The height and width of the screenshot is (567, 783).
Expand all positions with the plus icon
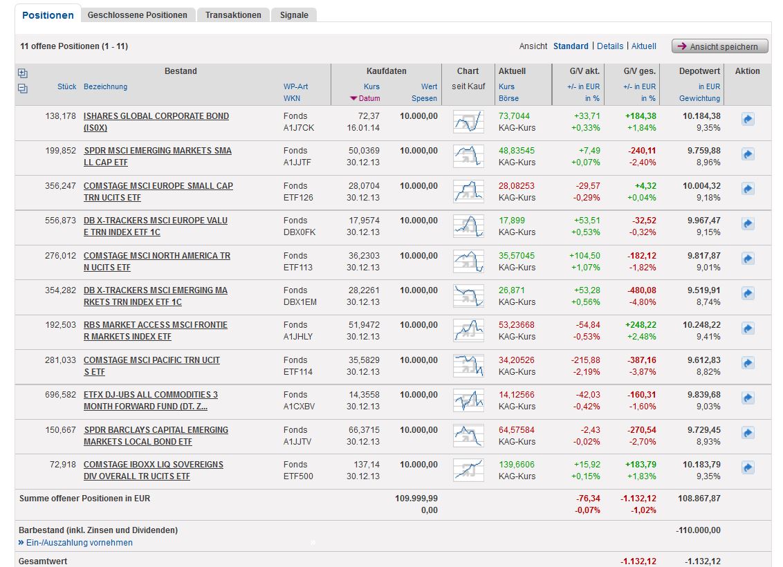pyautogui.click(x=23, y=73)
